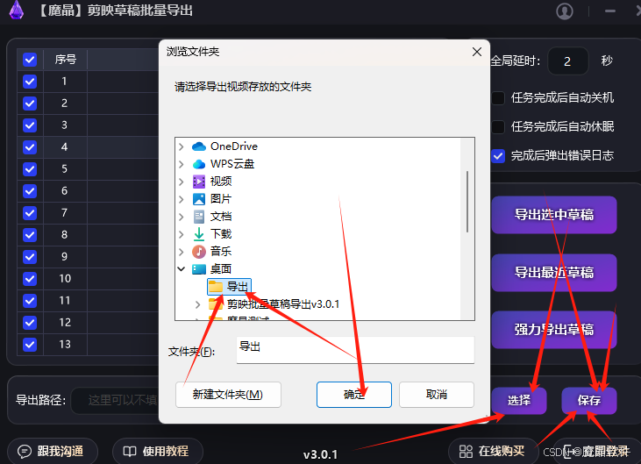641x464 pixels.
Task: Disable 完成后弹出错误日志 checkbox
Action: pyautogui.click(x=498, y=156)
